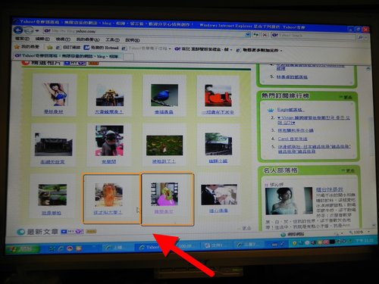Click the crown icon beside Eagle blog
The image size is (379, 284).
271,110
